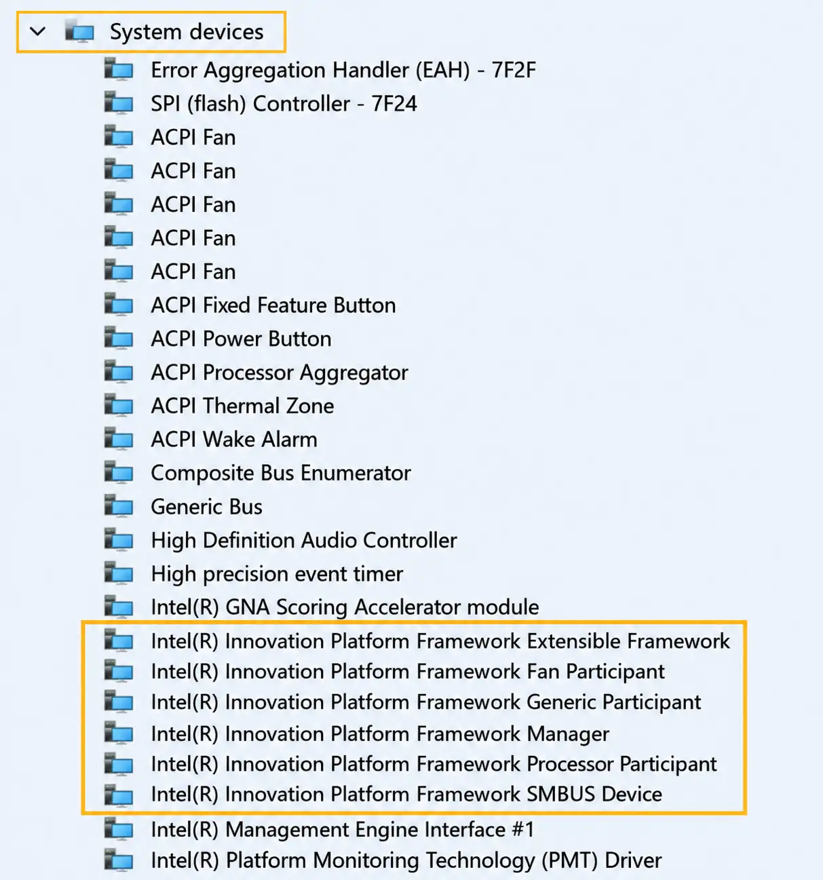The width and height of the screenshot is (823, 880).
Task: Click the icon for Innovation Platform Framework Processor Participant
Action: [119, 764]
